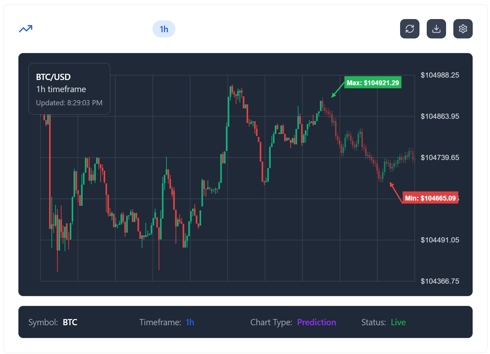Click the $104491.05 price axis label
Image resolution: width=490 pixels, height=354 pixels.
pyautogui.click(x=440, y=240)
